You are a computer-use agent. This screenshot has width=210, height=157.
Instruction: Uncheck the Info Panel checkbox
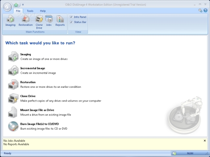[71, 17]
